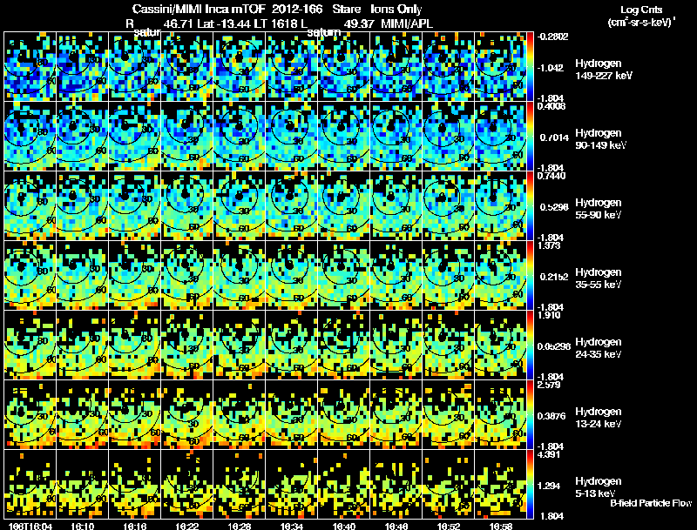Click the 0.2152 color scale value
This screenshot has width=697, height=530.
[554, 277]
